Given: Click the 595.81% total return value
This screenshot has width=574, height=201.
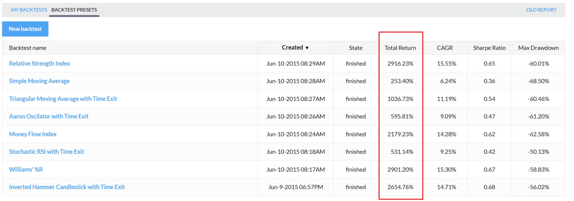Looking at the screenshot, I should tap(402, 116).
